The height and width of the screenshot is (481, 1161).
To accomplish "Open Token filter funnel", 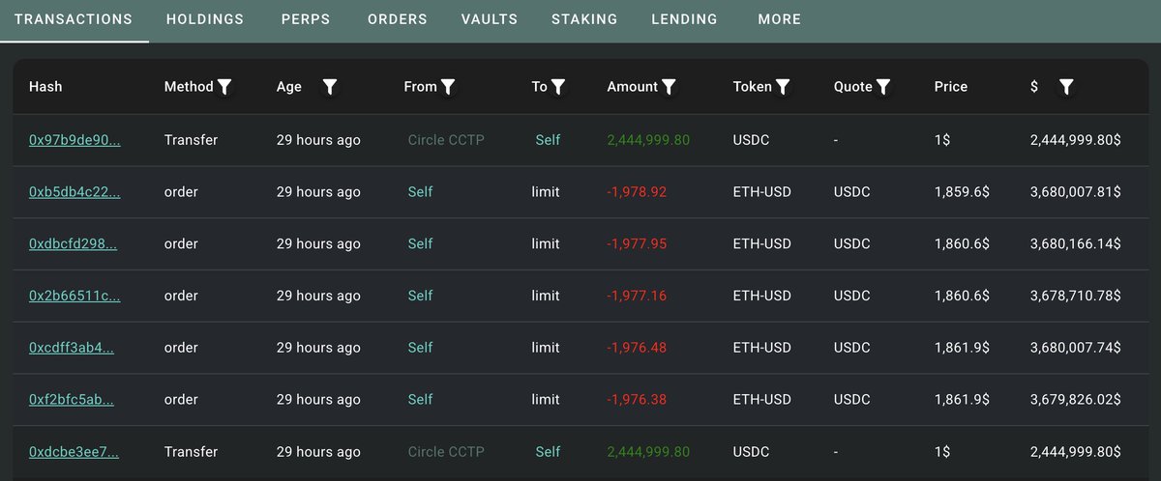I will click(783, 87).
